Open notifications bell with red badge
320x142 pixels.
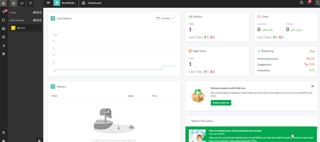(309, 2)
